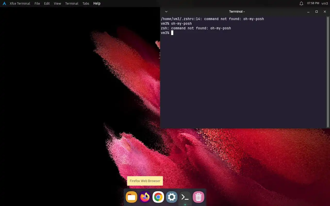
Task: Click the Terminal window title text
Action: [x=237, y=12]
